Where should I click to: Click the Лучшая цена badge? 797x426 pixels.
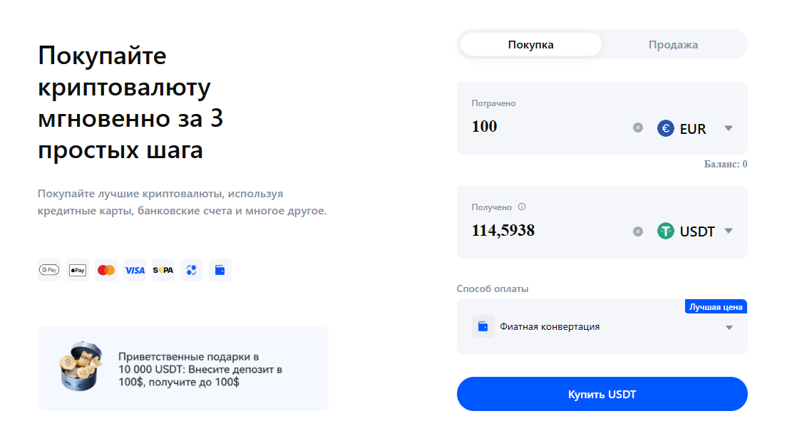coord(716,306)
